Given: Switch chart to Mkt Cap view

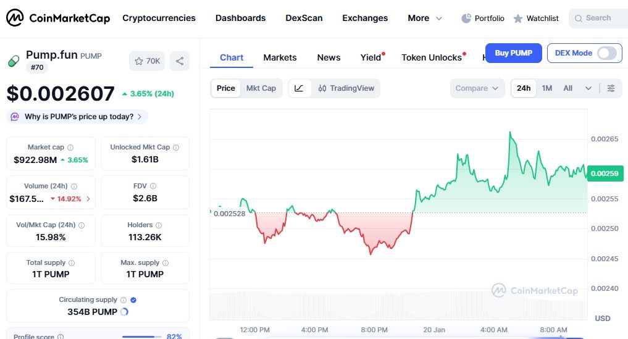Looking at the screenshot, I should tap(261, 88).
